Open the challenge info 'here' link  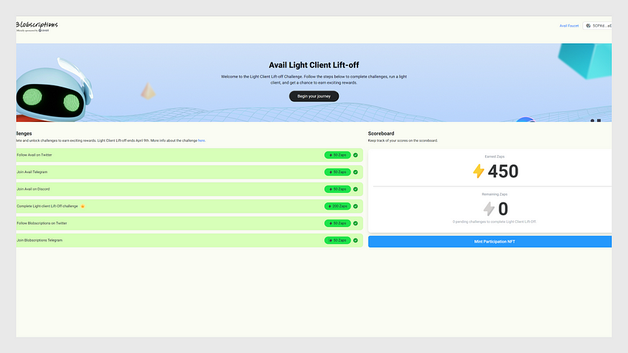(x=202, y=141)
